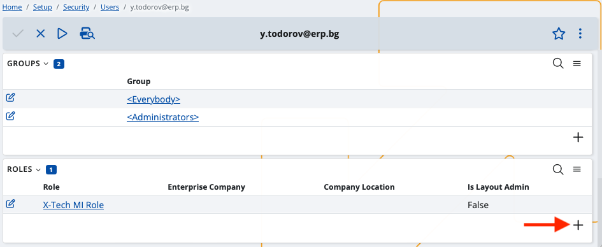The width and height of the screenshot is (602, 247).
Task: Open the <Administrators> group link
Action: tap(163, 117)
